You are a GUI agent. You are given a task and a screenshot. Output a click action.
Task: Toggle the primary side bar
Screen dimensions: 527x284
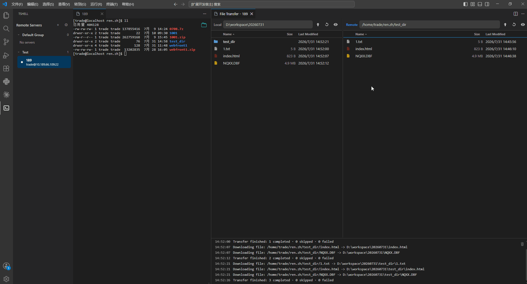tap(466, 4)
